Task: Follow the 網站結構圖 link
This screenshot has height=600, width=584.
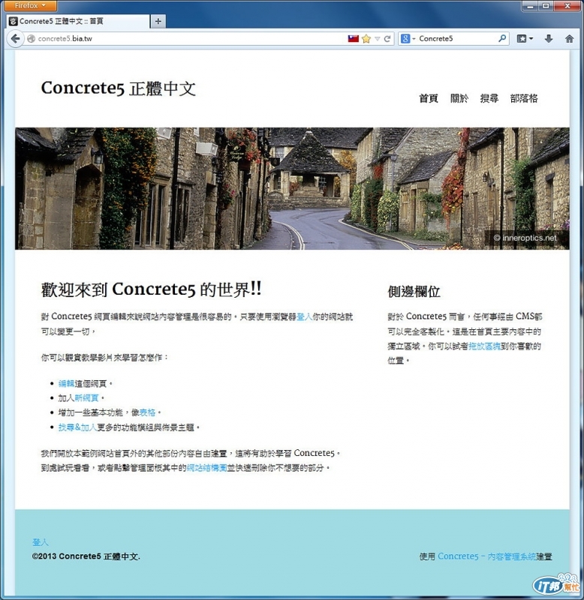Action: [206, 467]
